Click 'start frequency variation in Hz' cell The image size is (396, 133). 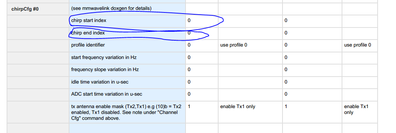pyautogui.click(x=127, y=58)
